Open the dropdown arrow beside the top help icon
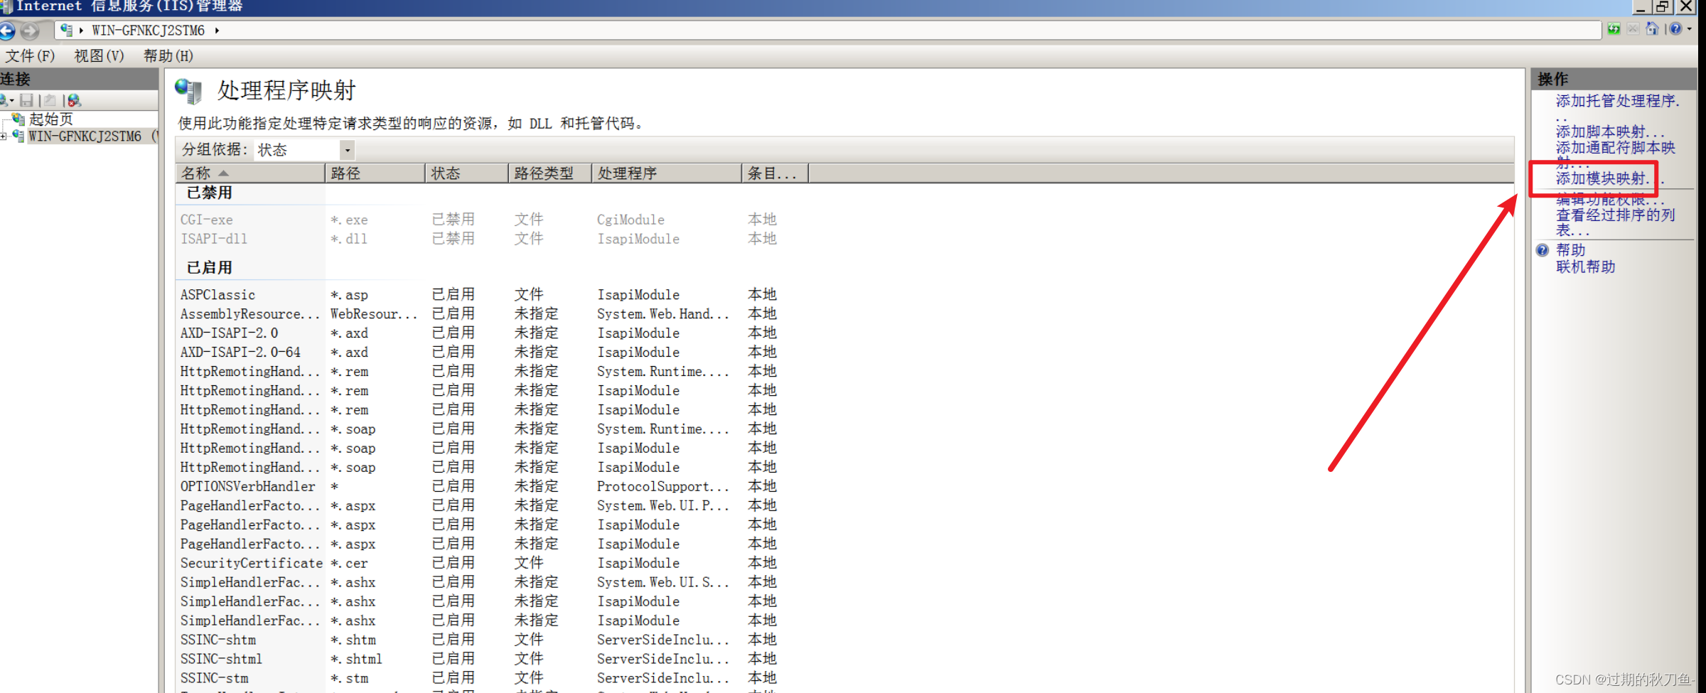1706x693 pixels. (1690, 29)
